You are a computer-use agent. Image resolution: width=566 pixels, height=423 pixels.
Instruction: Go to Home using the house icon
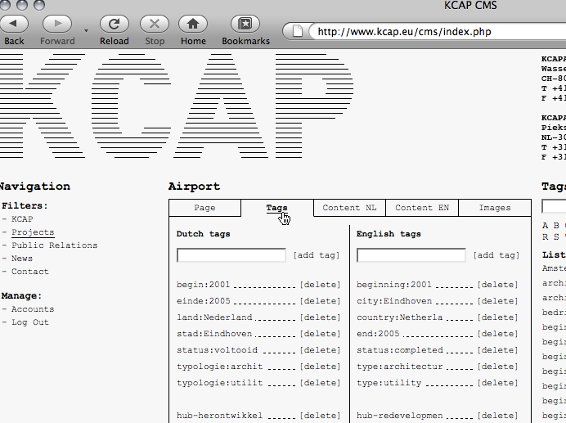tap(193, 24)
